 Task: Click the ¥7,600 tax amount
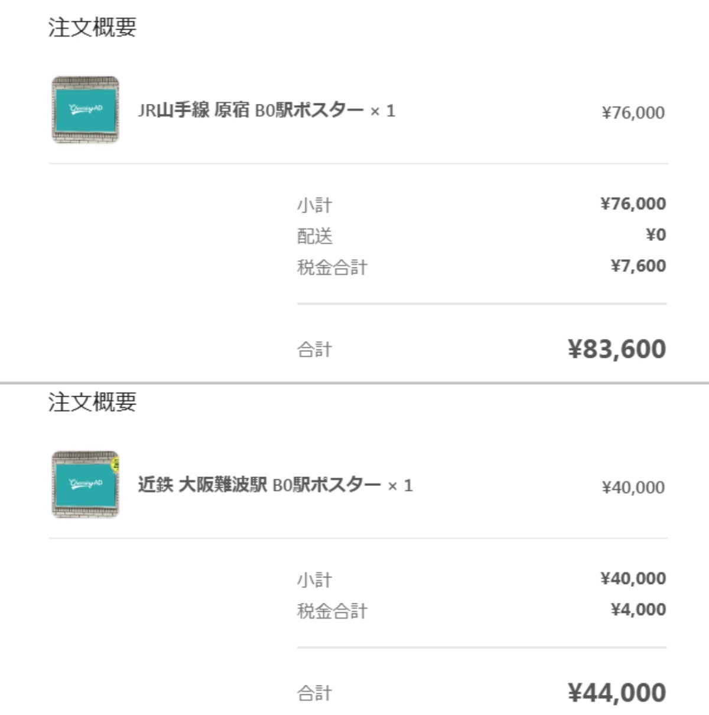pyautogui.click(x=638, y=266)
